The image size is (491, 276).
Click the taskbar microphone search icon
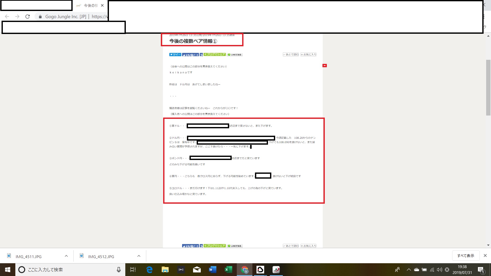119,270
